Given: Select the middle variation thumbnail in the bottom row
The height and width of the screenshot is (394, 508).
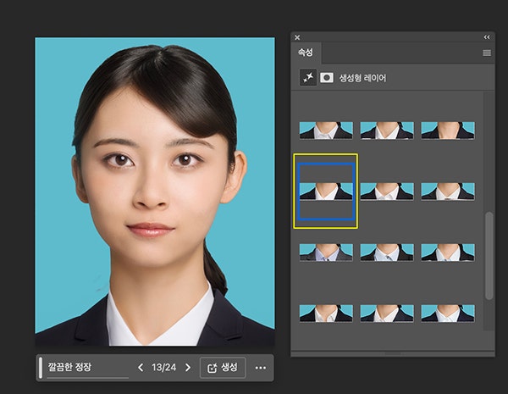Looking at the screenshot, I should coord(387,314).
